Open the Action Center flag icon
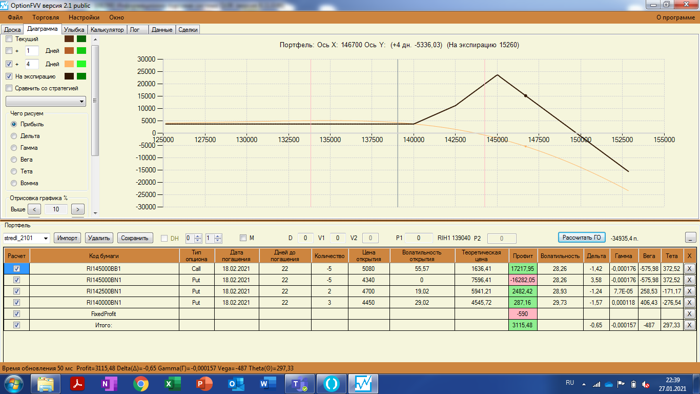The image size is (700, 394). click(x=621, y=384)
